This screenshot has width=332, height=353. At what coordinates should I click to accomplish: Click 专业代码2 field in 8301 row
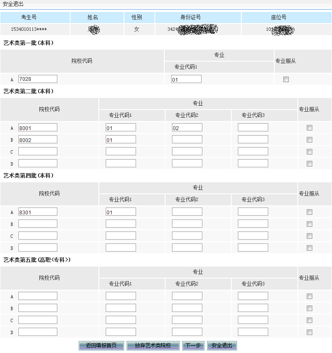pyautogui.click(x=187, y=212)
